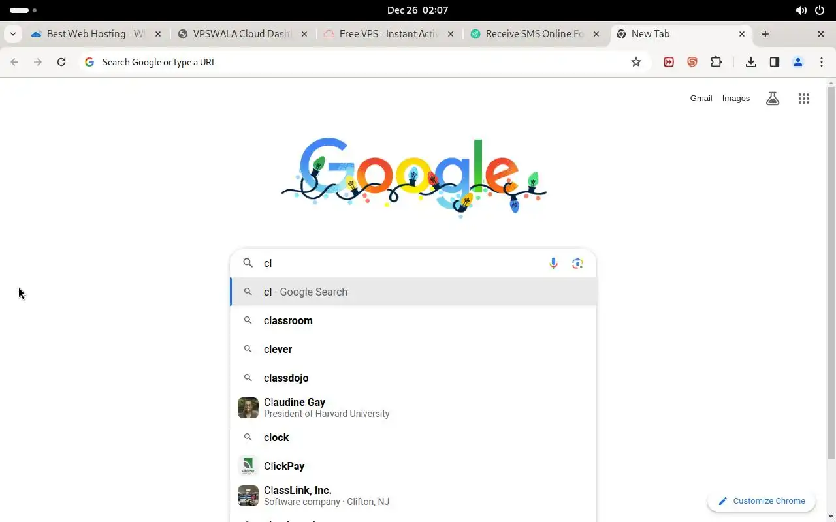Open the Images link
The width and height of the screenshot is (836, 522).
[736, 99]
